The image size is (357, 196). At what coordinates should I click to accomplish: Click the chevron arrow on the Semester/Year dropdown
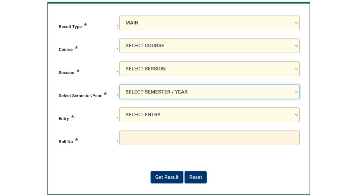coord(296,92)
